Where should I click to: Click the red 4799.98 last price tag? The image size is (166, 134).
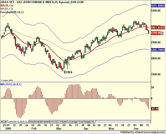[156, 33]
